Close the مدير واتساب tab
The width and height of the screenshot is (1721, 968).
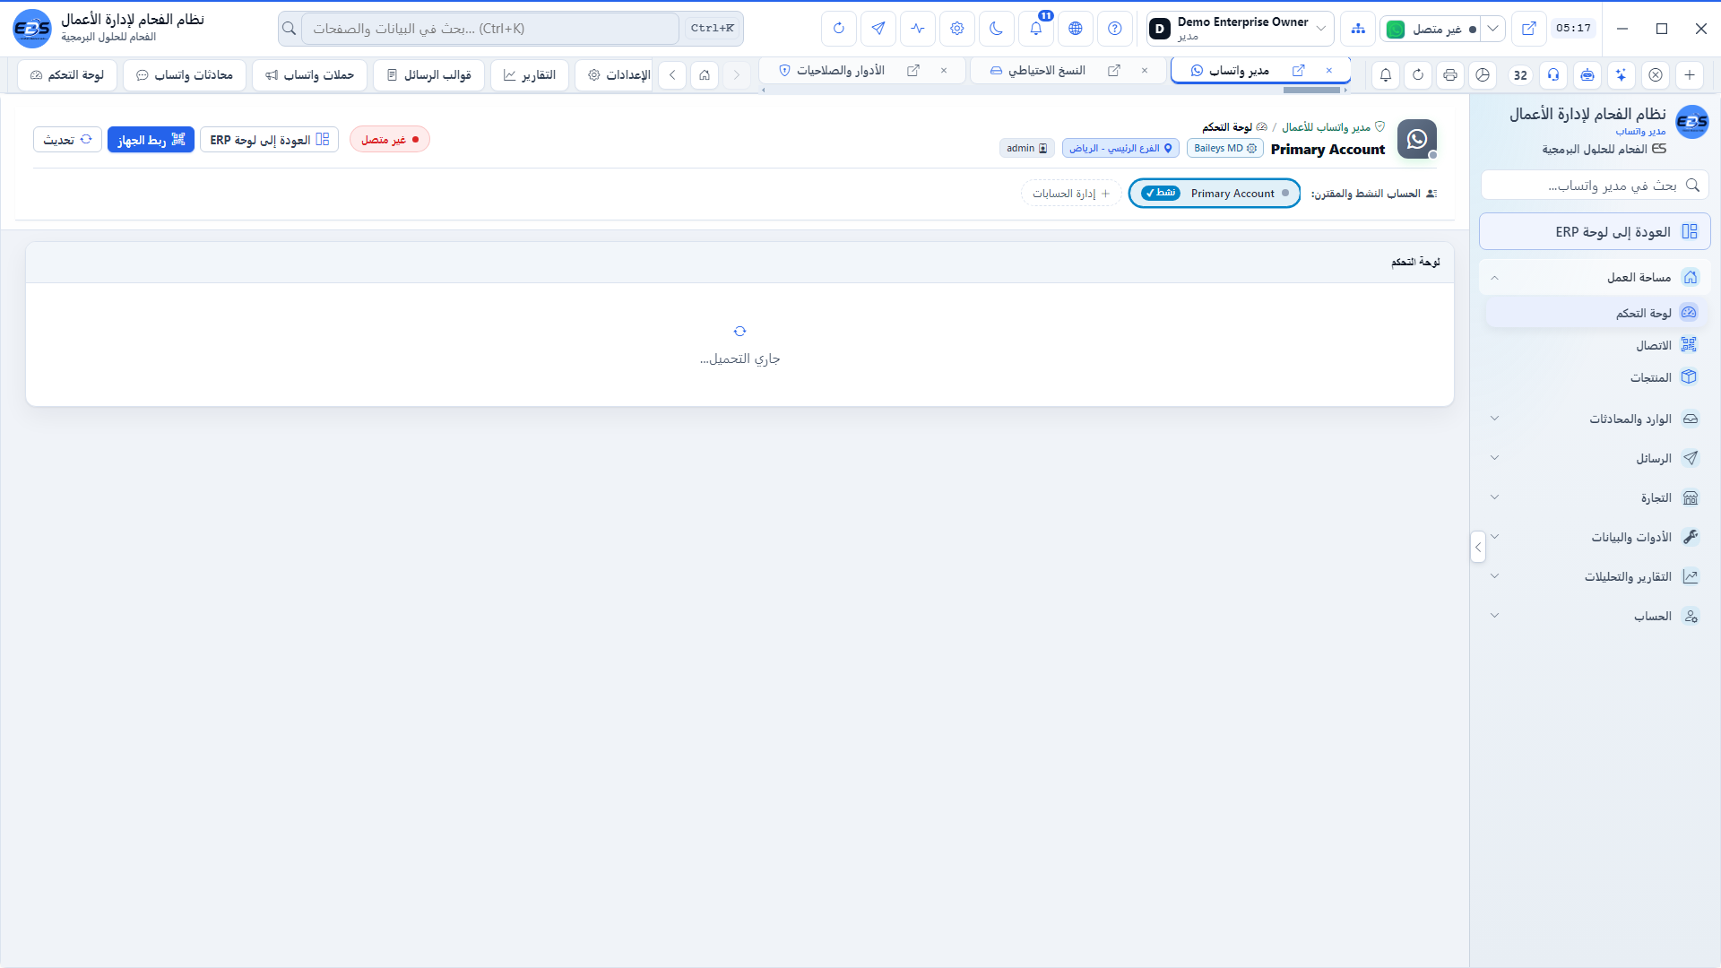point(1329,70)
